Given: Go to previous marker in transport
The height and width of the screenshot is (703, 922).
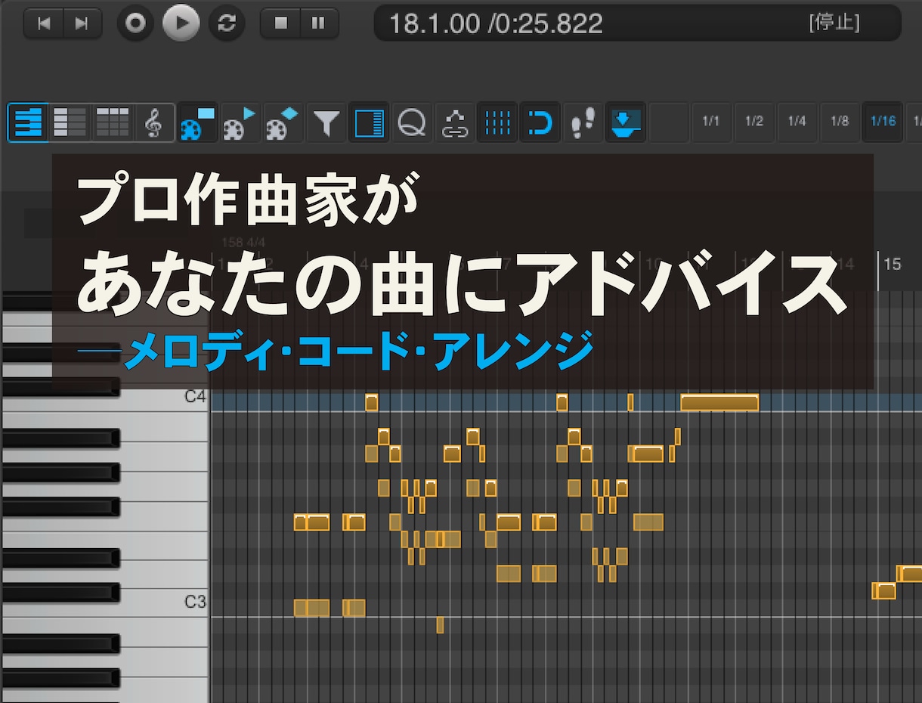Looking at the screenshot, I should pyautogui.click(x=44, y=23).
